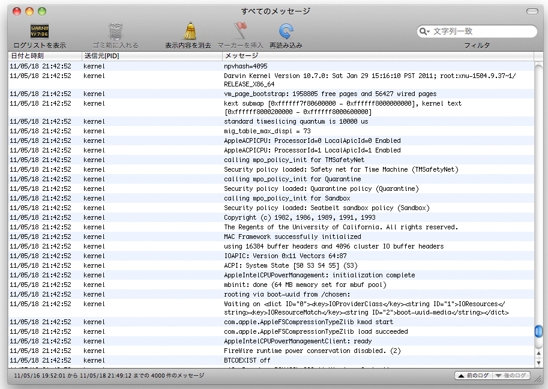Viewport: 548px width, 389px height.
Task: Click the マーカーを挿入 flag icon
Action: 240,31
